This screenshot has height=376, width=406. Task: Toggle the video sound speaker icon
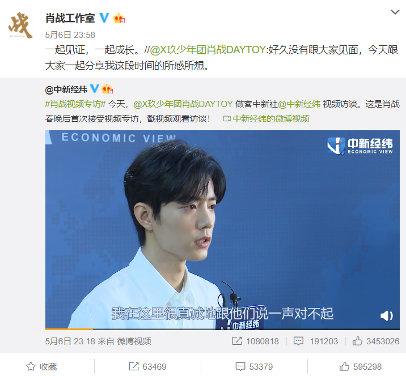[387, 316]
